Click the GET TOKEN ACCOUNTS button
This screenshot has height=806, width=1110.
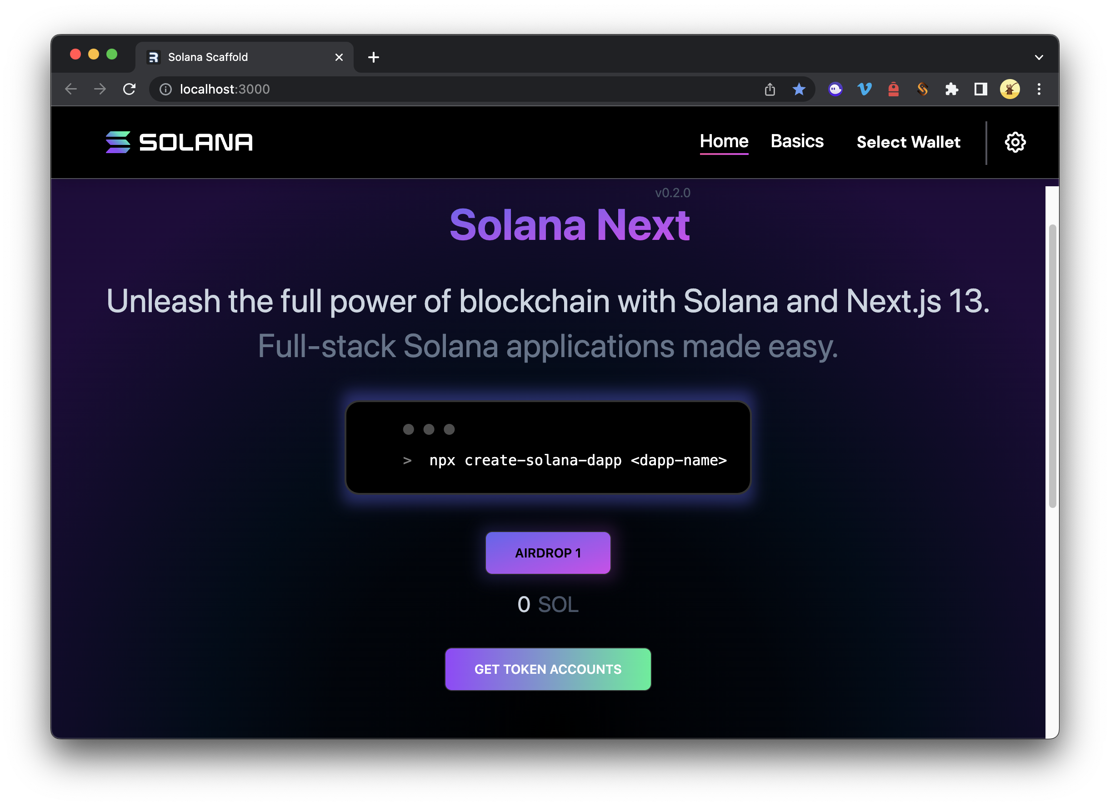coord(548,669)
